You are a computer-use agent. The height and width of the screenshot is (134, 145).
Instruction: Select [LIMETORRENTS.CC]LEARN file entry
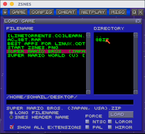[x=46, y=36]
